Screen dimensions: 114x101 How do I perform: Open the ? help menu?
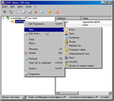(x=35, y=7)
